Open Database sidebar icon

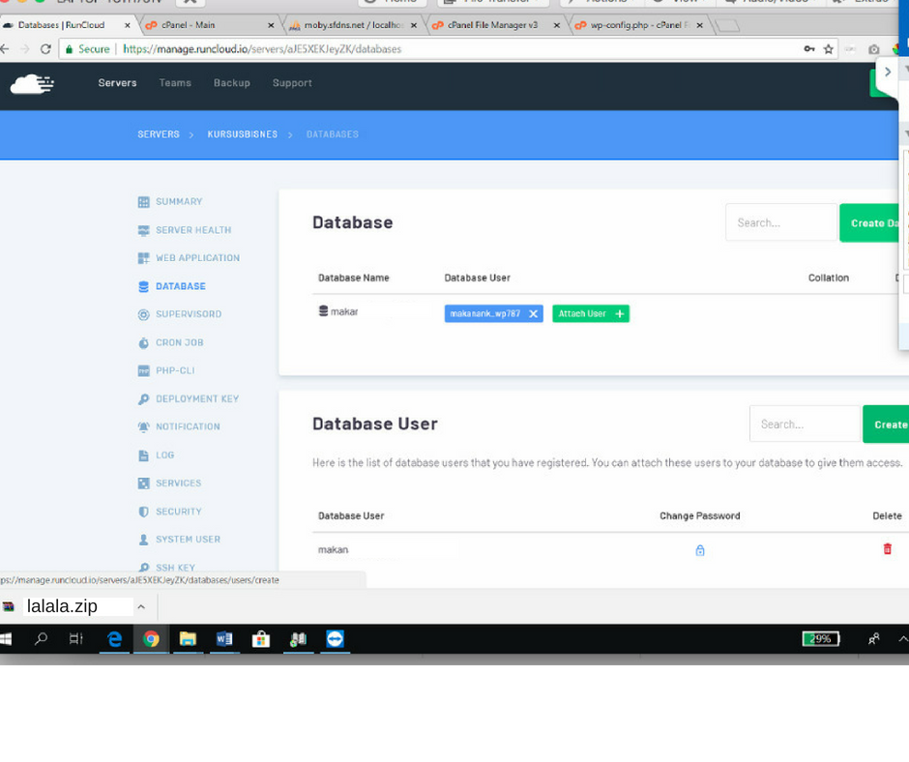pos(143,286)
